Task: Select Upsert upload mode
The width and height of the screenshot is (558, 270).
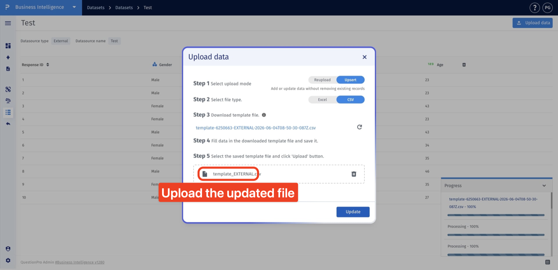Action: tap(350, 80)
